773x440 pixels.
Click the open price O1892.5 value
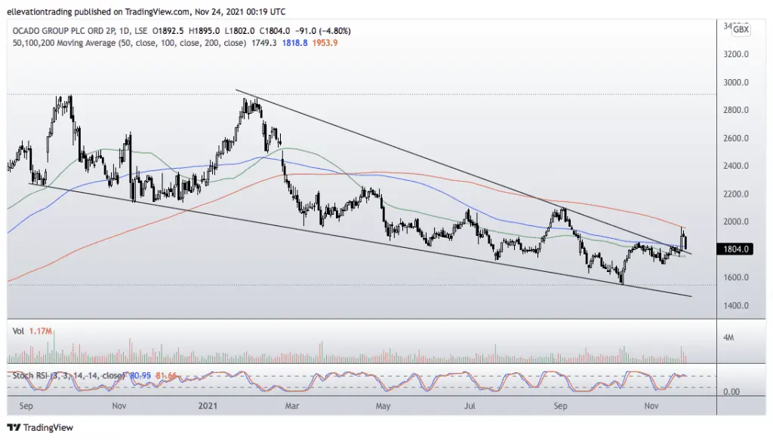tap(168, 31)
